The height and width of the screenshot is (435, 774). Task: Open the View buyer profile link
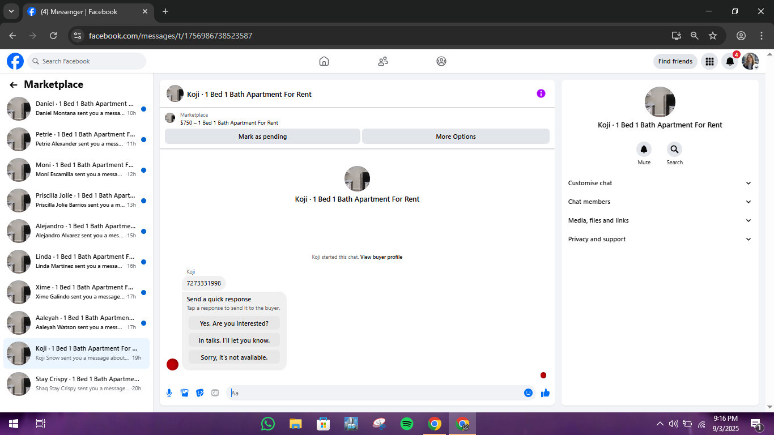pos(381,257)
